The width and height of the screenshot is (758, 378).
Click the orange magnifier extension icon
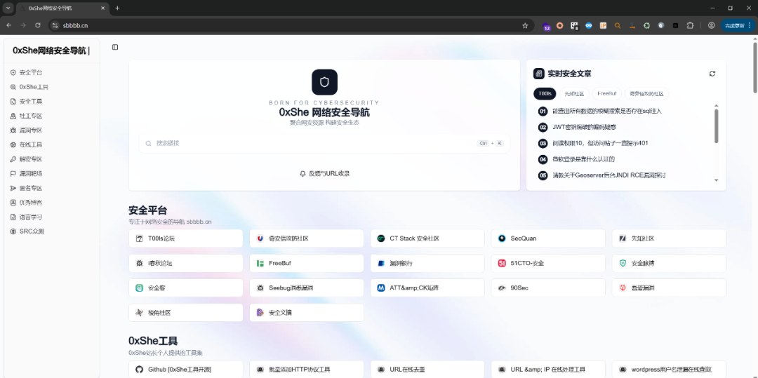(618, 25)
